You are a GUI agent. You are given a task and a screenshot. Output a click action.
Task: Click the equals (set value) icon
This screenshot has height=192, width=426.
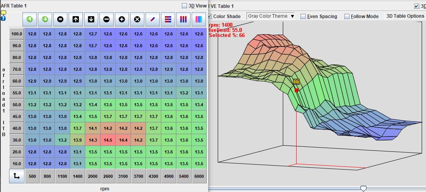[x=60, y=19]
